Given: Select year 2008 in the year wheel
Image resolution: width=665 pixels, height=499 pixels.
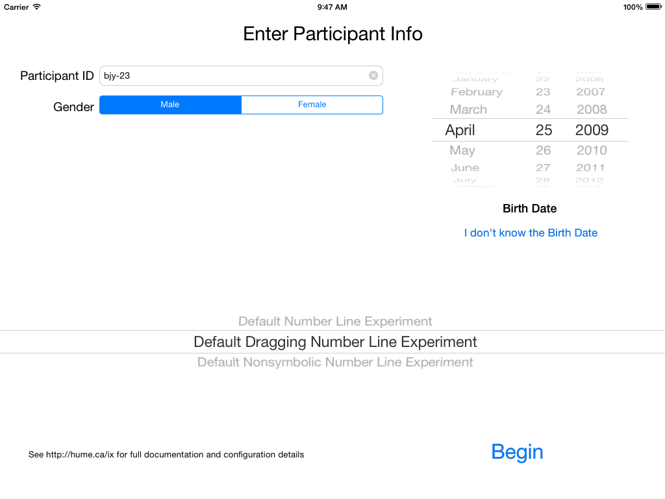Looking at the screenshot, I should 591,110.
